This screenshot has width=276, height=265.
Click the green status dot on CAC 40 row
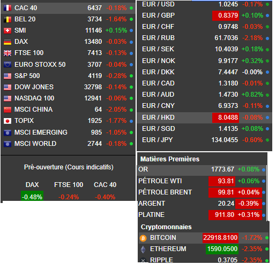[131, 8]
